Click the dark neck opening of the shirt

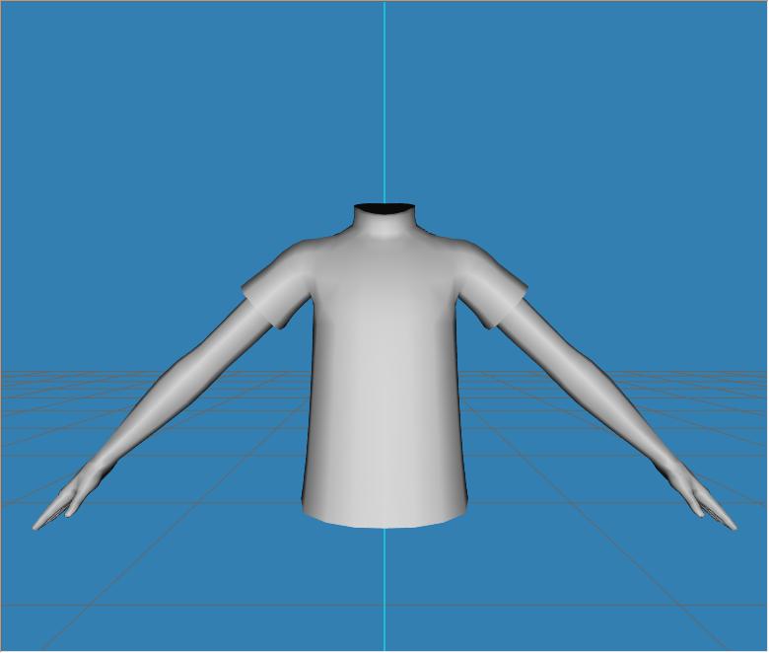[x=384, y=208]
